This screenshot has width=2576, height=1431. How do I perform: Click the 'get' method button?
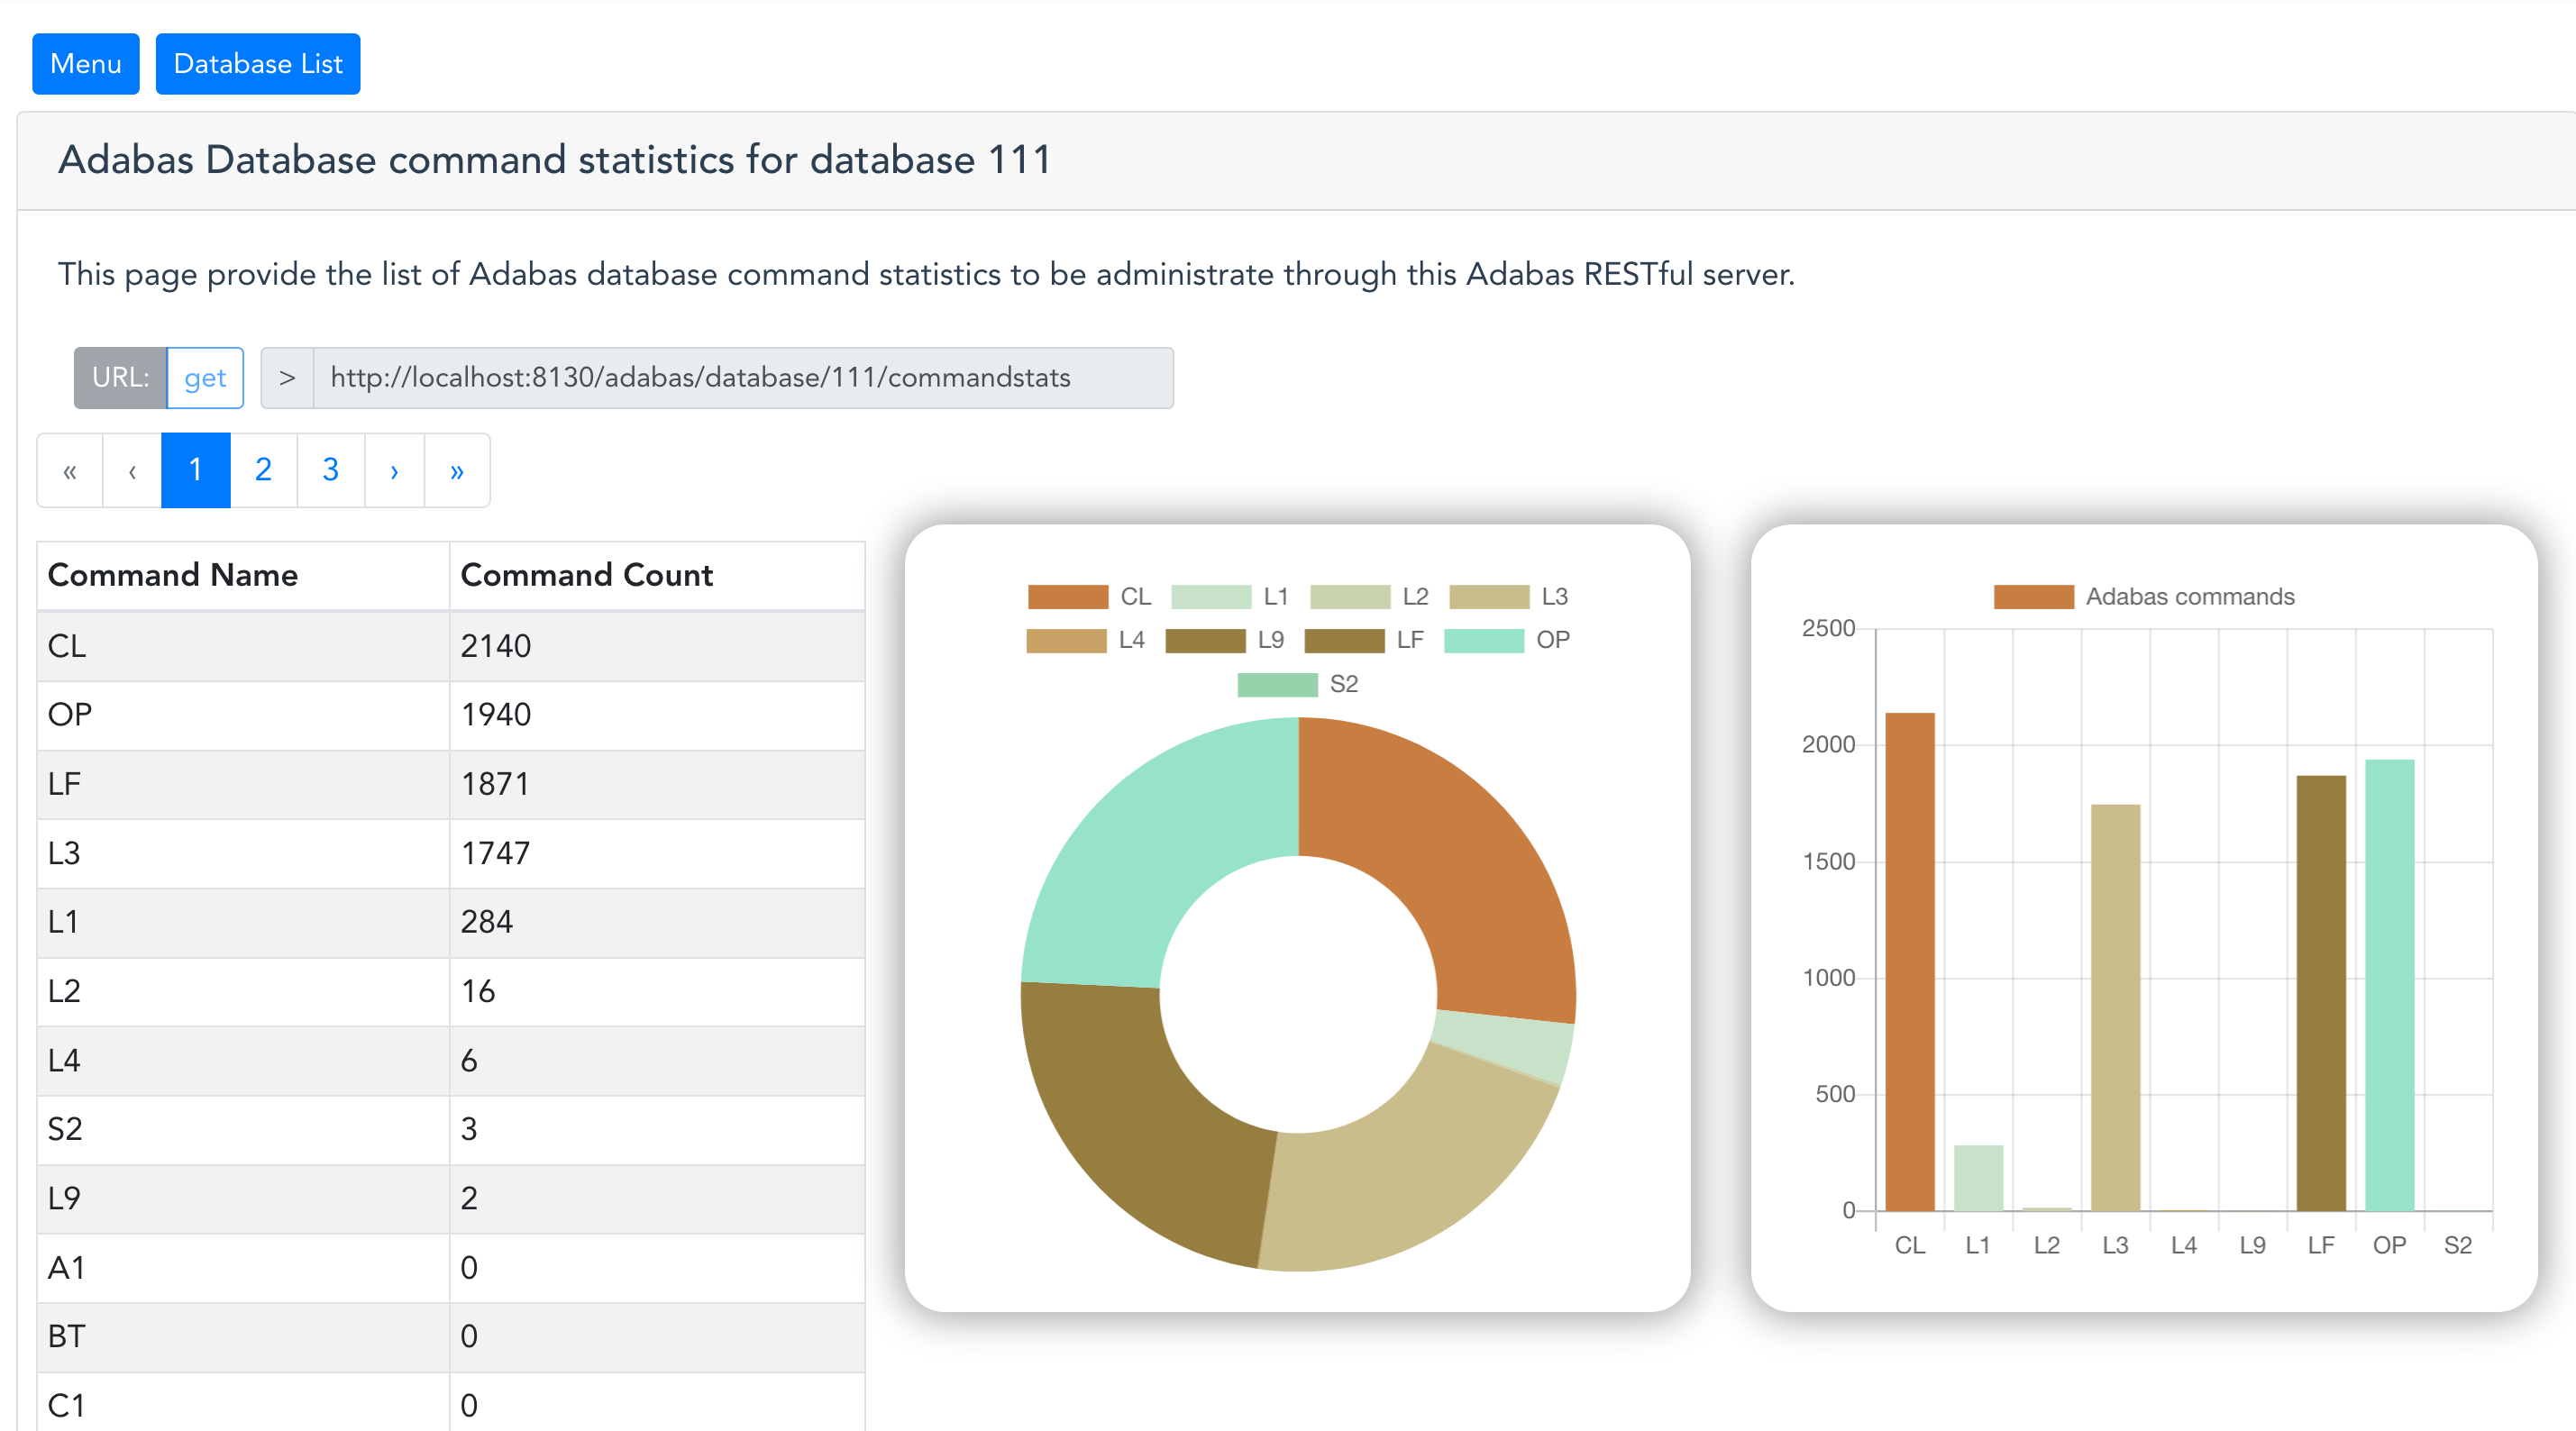(205, 378)
